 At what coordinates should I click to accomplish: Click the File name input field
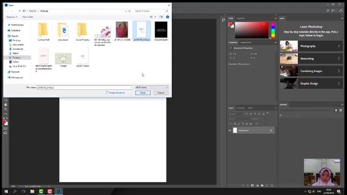coord(85,88)
